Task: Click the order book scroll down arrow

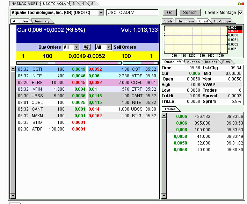Action: [x=13, y=196]
